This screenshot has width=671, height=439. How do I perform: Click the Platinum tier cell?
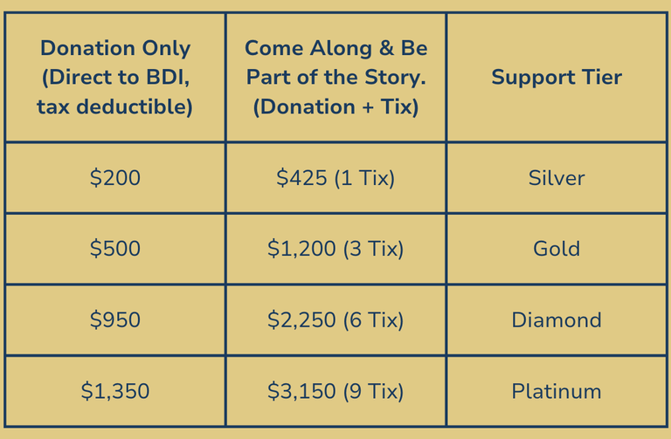coord(557,391)
